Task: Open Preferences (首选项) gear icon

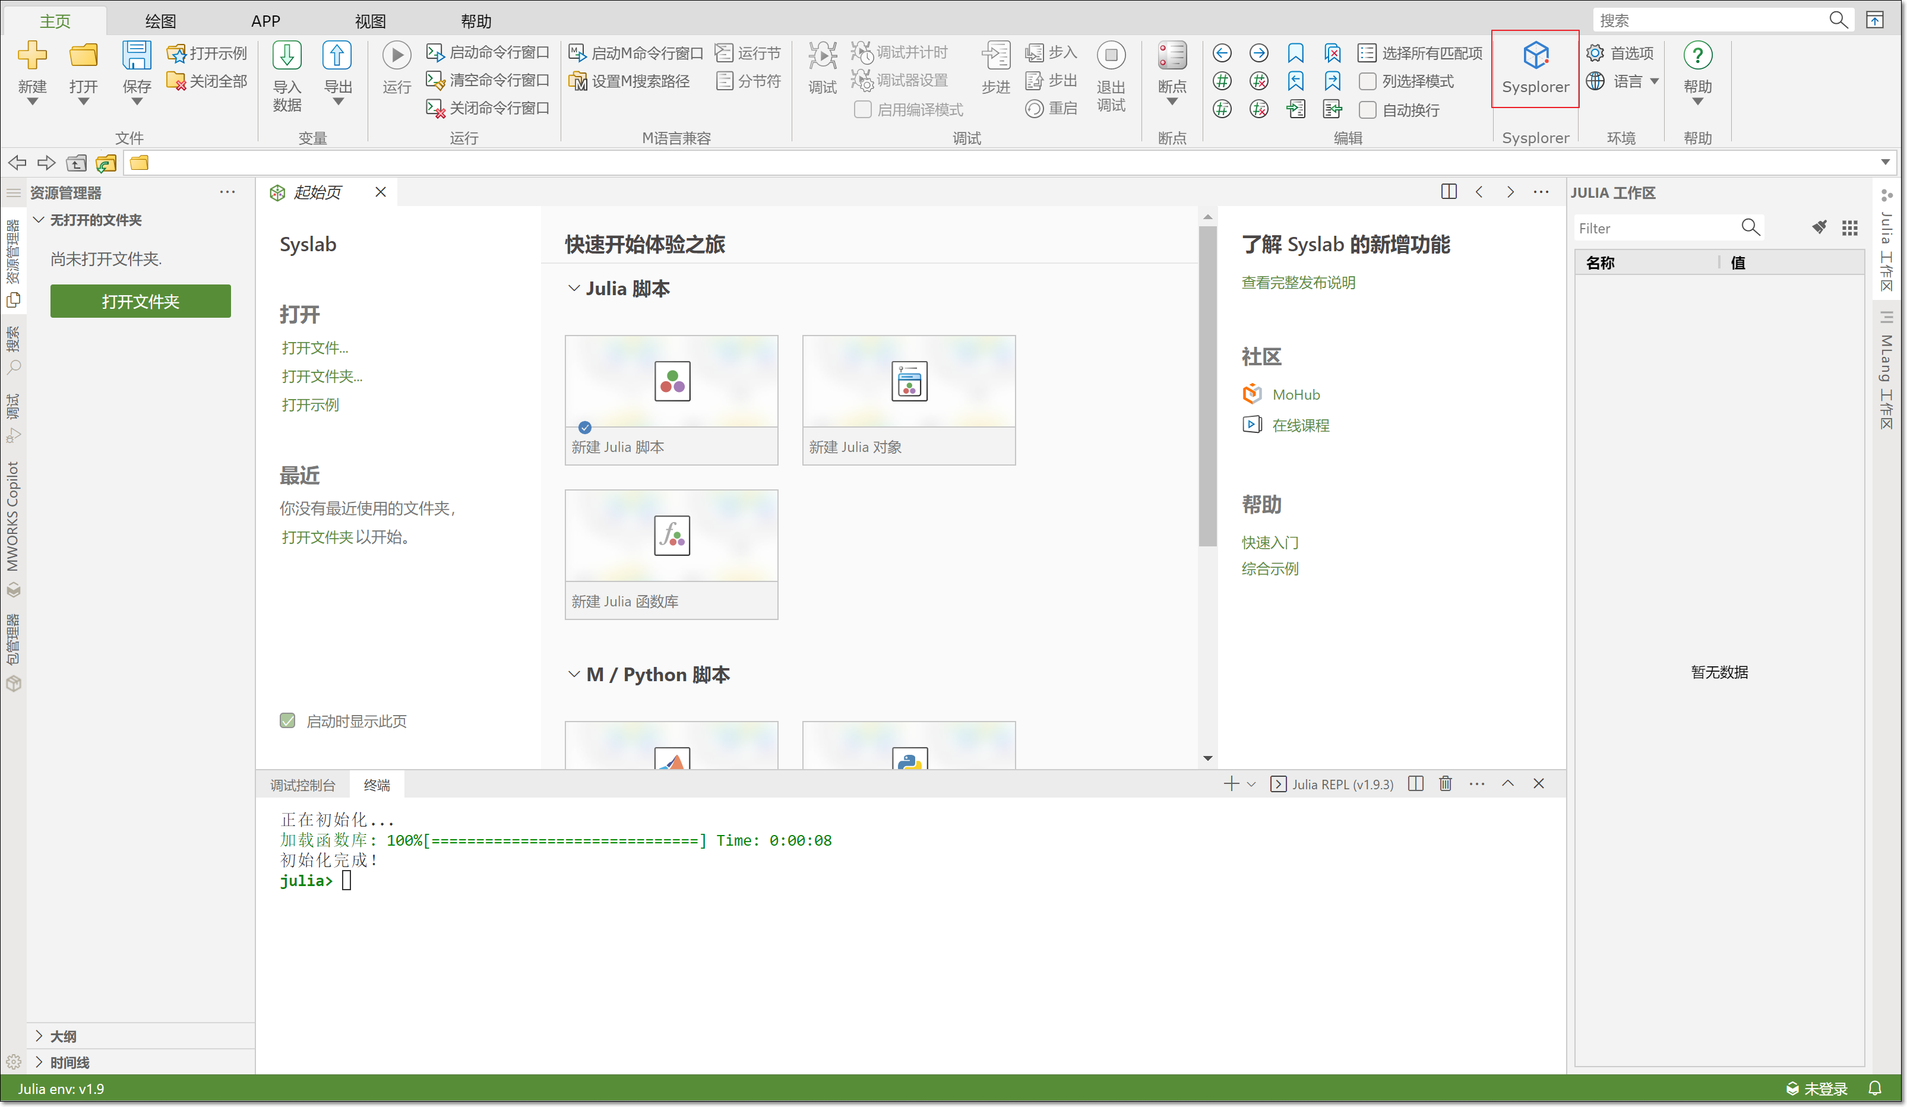Action: coord(1595,53)
